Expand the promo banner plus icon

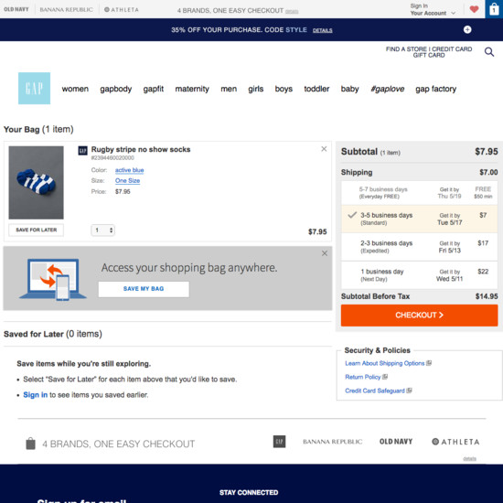point(467,29)
